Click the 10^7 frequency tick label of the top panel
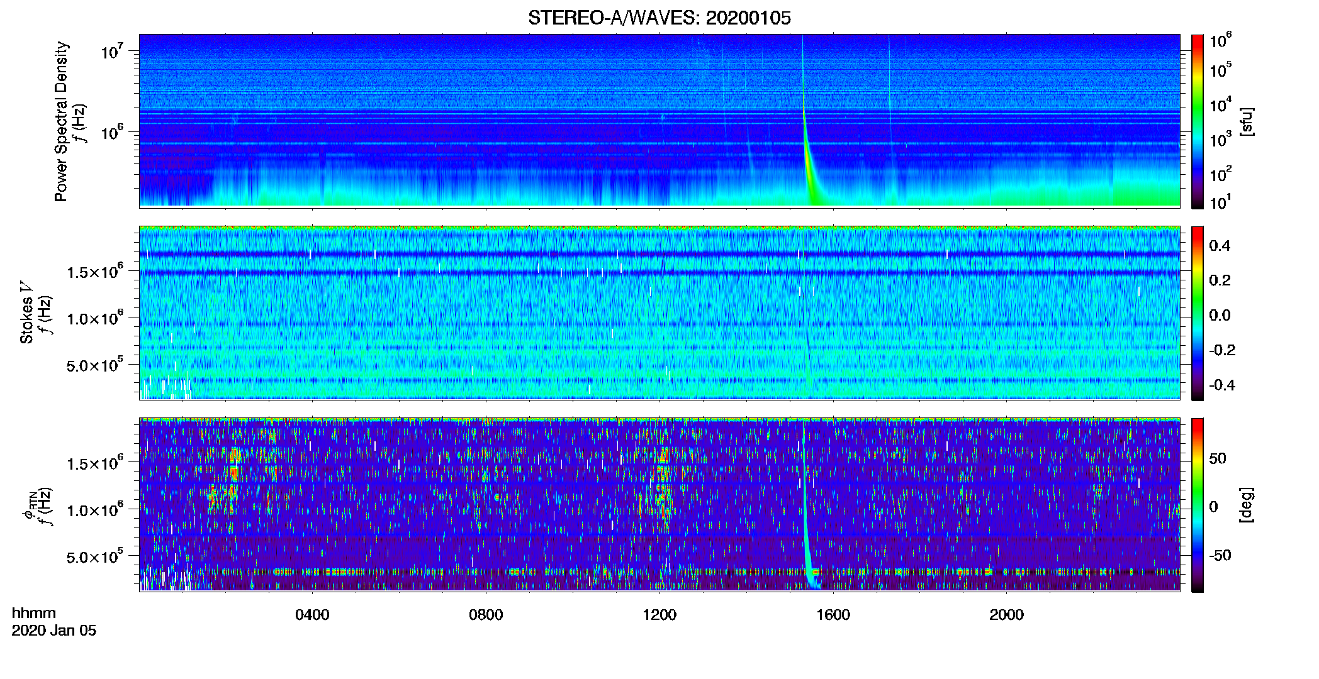The height and width of the screenshot is (679, 1319). 111,52
